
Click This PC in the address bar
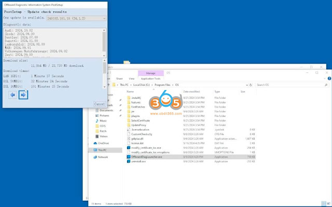[x=124, y=85]
